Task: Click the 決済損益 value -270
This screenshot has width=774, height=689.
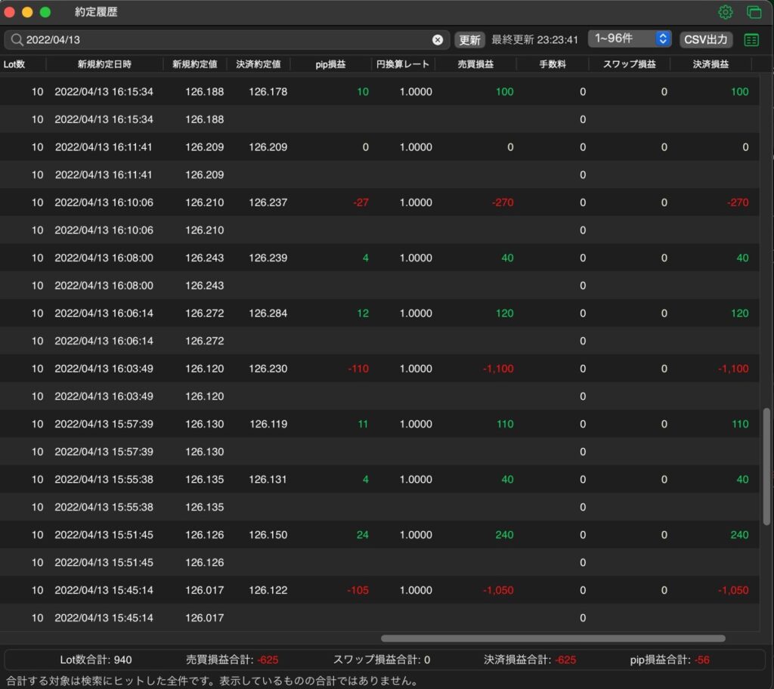Action: pyautogui.click(x=738, y=202)
